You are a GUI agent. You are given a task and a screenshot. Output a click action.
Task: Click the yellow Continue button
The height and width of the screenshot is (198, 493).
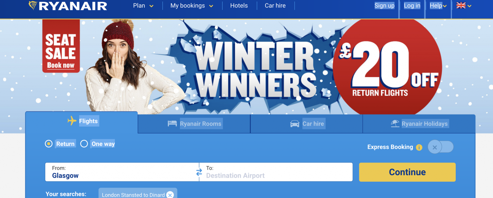407,172
